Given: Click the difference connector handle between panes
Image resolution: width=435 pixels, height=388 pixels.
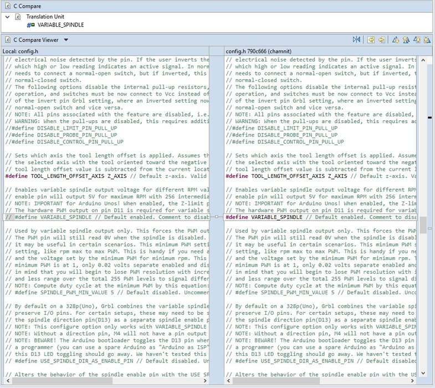Looking at the screenshot, I should pos(217,217).
